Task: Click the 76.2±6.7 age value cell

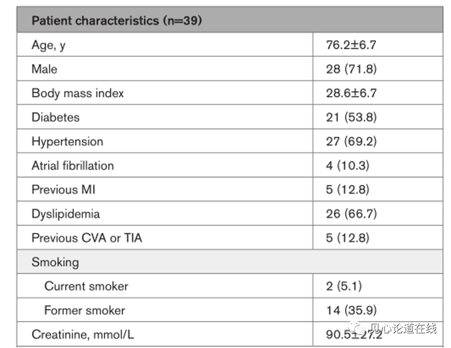Action: (351, 45)
